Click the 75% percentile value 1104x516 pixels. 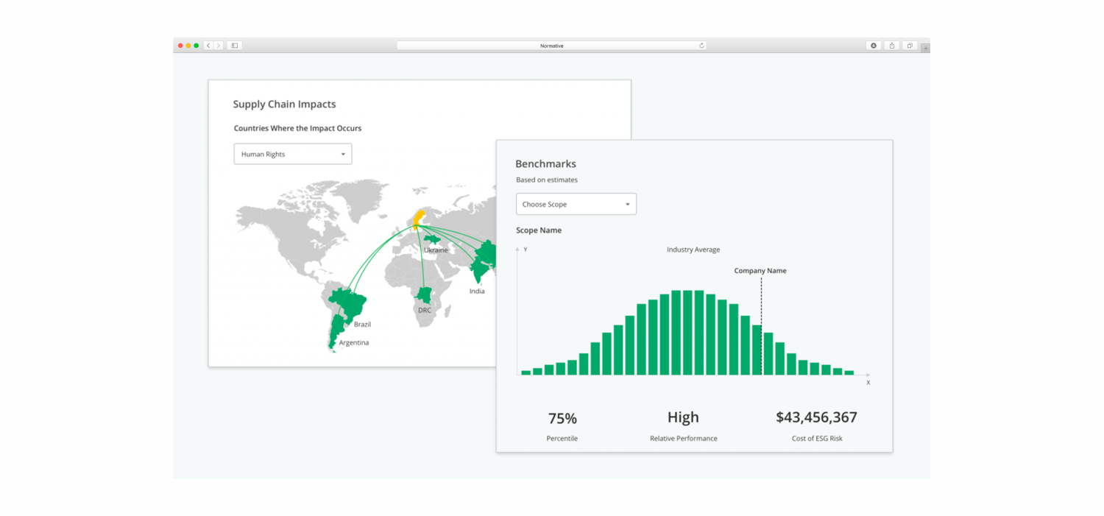point(562,418)
